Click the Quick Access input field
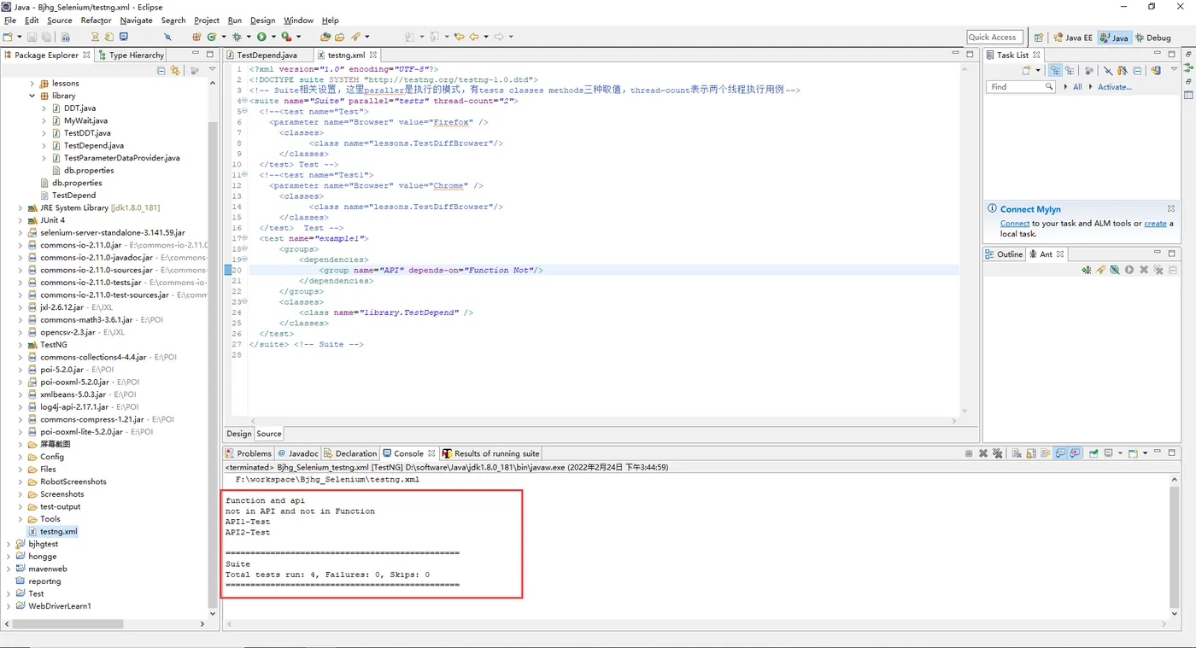This screenshot has height=648, width=1196. pos(996,38)
